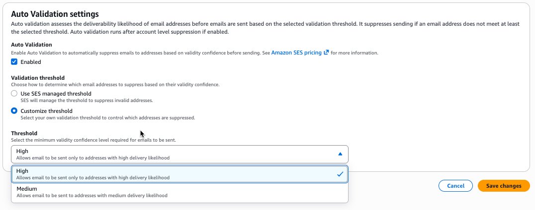Screen dimensions: 535x210
Task: Click the bold "Threshold" field label
Action: click(x=24, y=133)
